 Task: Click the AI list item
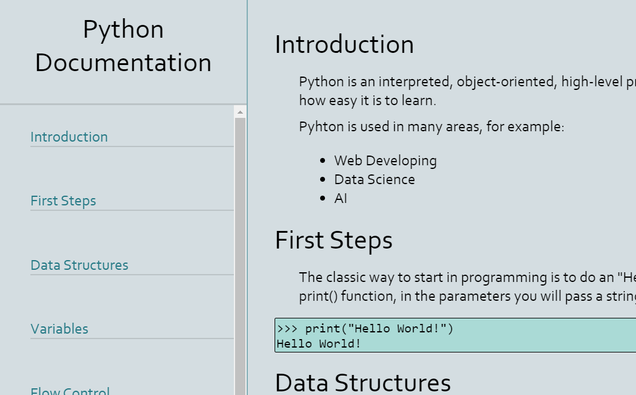click(340, 199)
